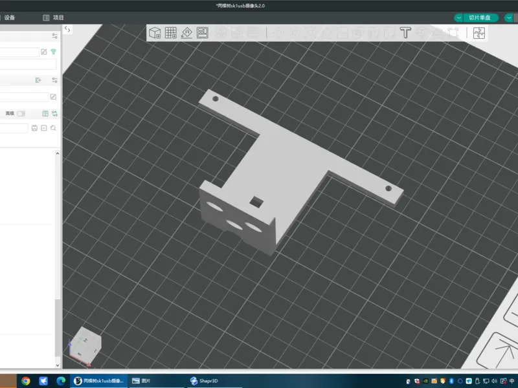
Task: Click the green Wi-Fi printer connection icon
Action: point(54,52)
